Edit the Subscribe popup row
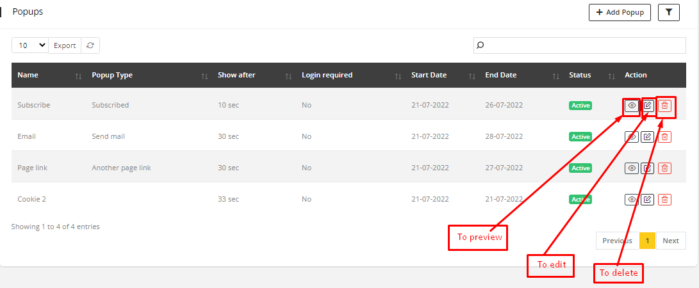 click(648, 106)
